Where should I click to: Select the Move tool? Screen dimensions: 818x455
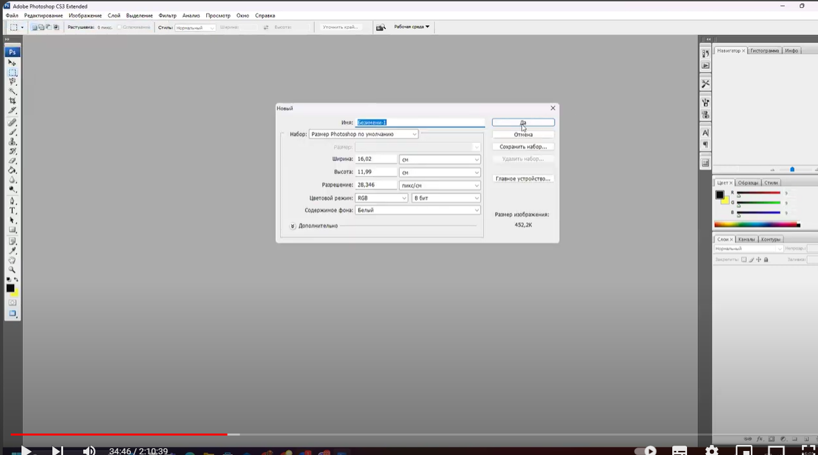coord(12,62)
